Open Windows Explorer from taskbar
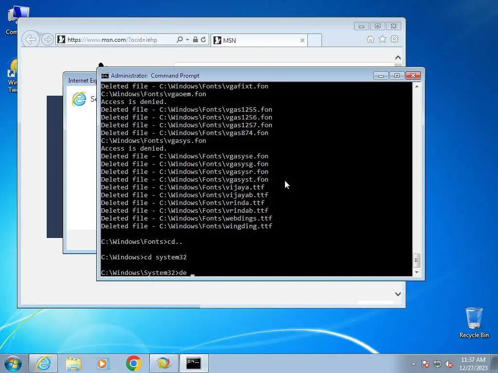The width and height of the screenshot is (498, 373). pos(73,363)
